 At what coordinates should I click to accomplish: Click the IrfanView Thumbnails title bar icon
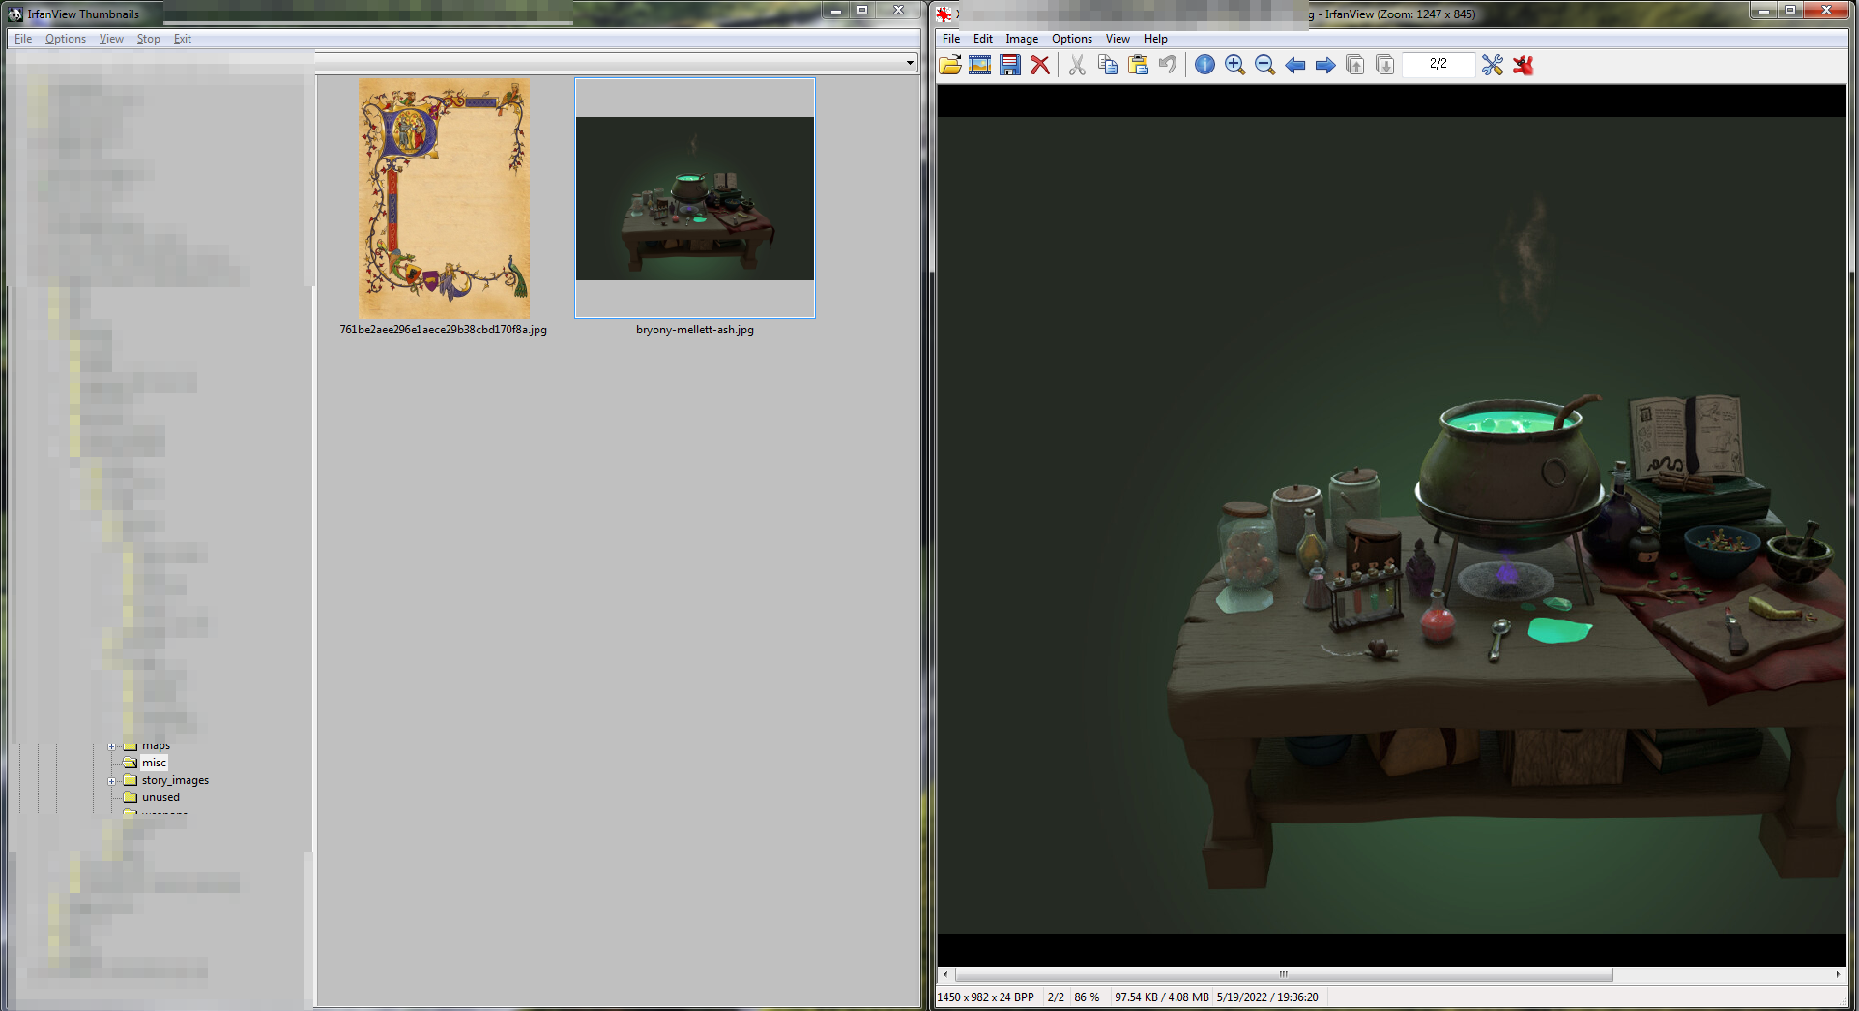click(15, 14)
